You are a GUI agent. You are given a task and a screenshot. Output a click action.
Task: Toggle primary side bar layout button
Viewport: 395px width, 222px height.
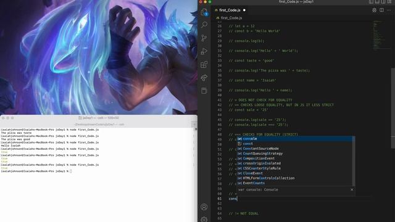371,1
